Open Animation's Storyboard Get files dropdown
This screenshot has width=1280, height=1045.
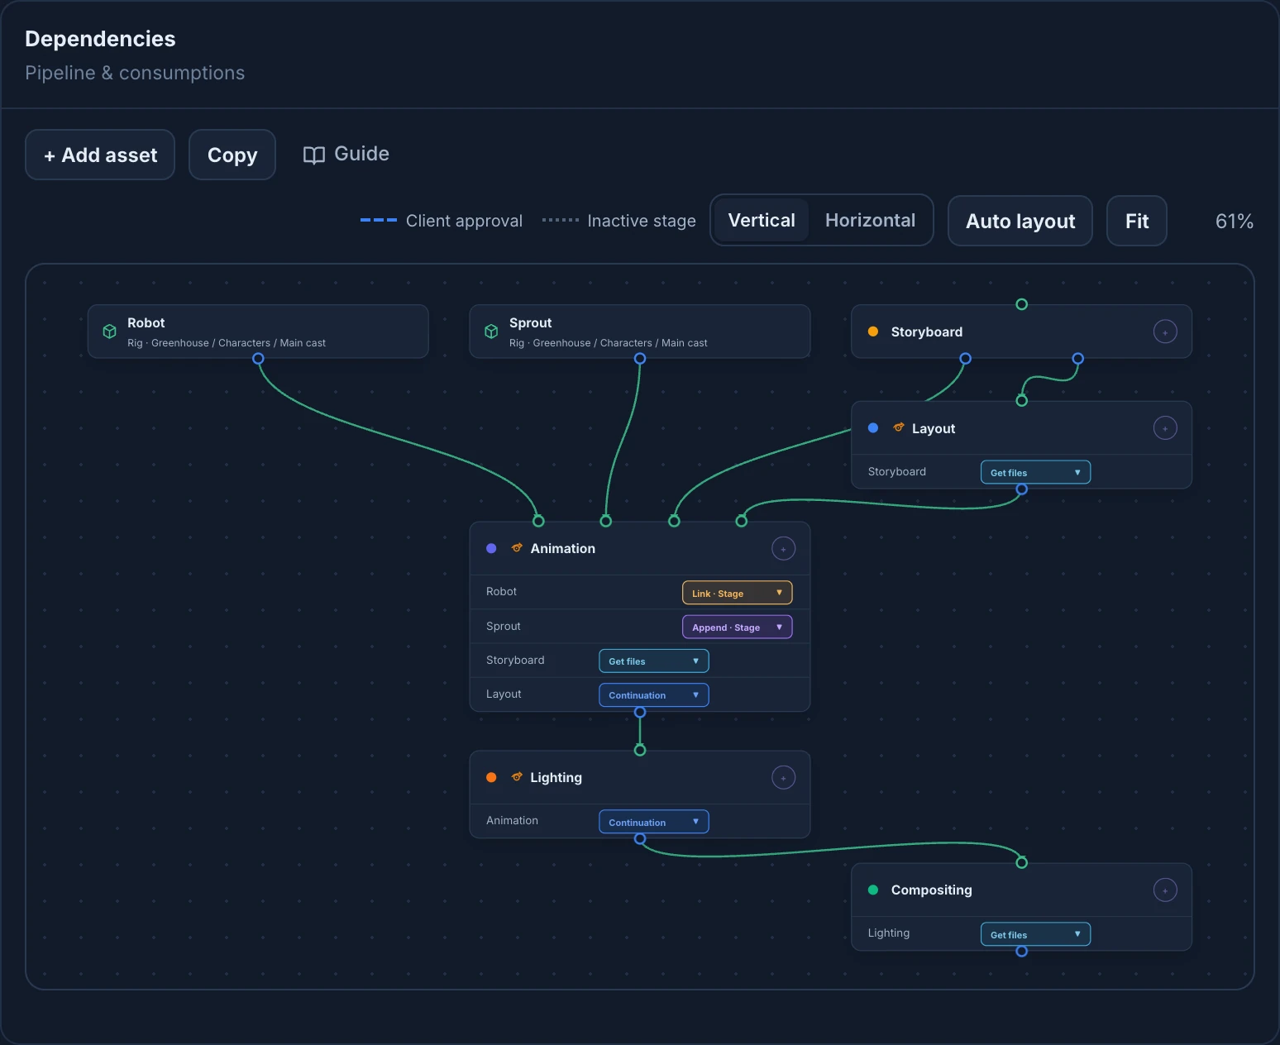[x=653, y=661]
